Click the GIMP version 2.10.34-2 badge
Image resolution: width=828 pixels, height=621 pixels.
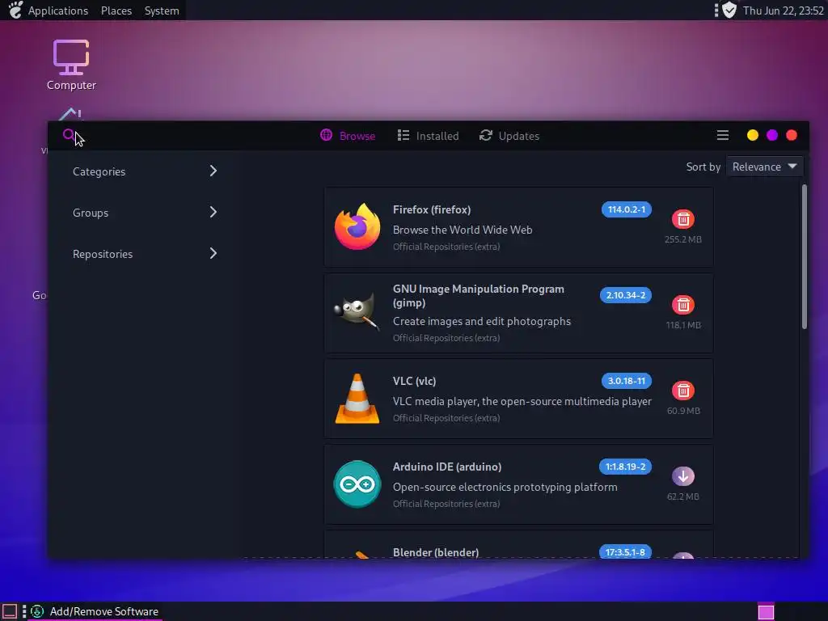626,295
